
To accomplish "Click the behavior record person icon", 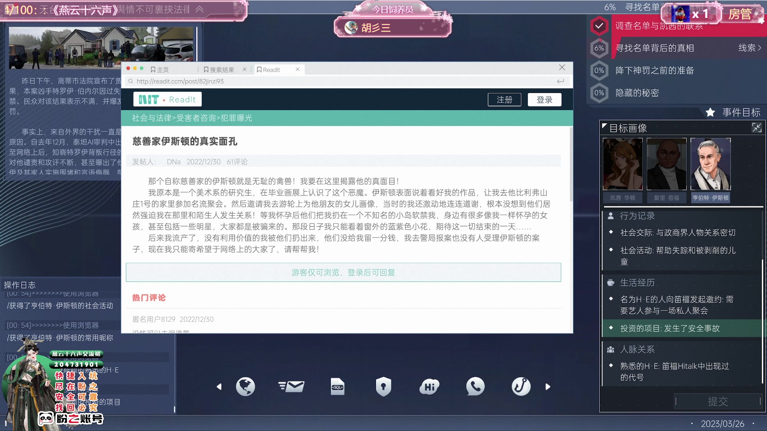I will click(610, 216).
